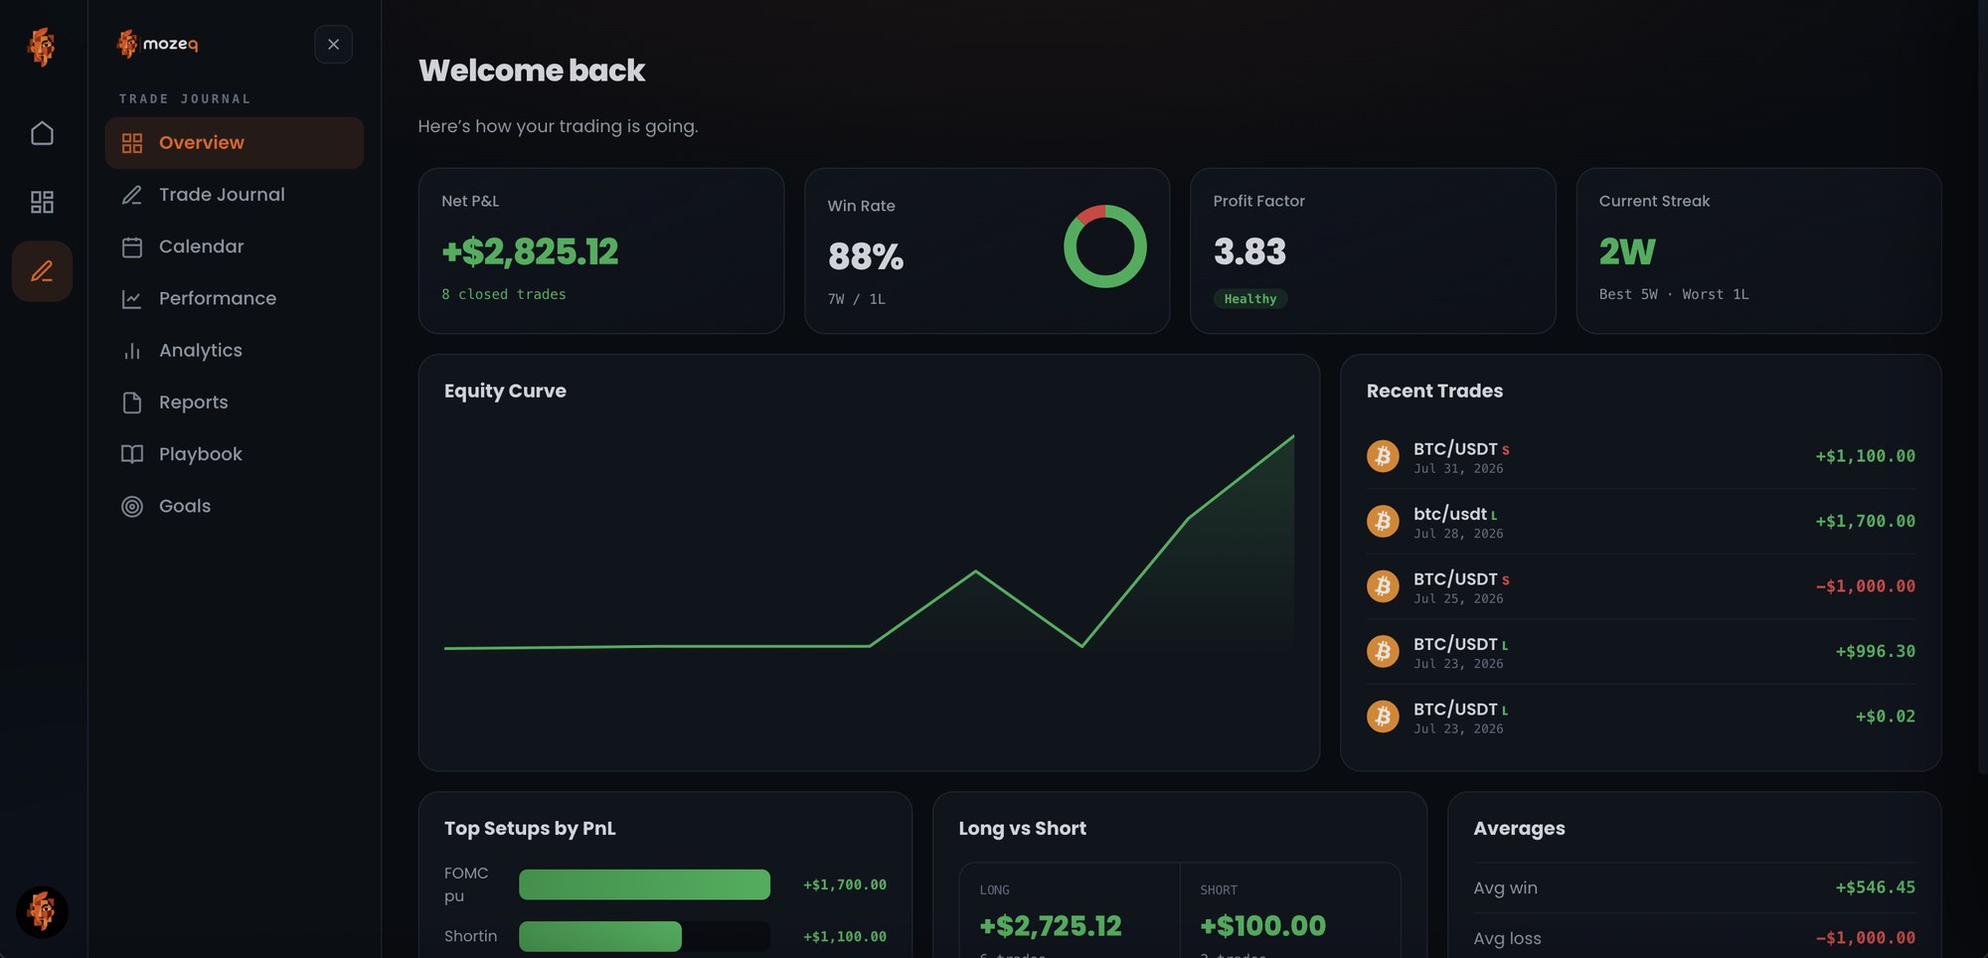
Task: Open the Reports page
Action: pos(235,402)
